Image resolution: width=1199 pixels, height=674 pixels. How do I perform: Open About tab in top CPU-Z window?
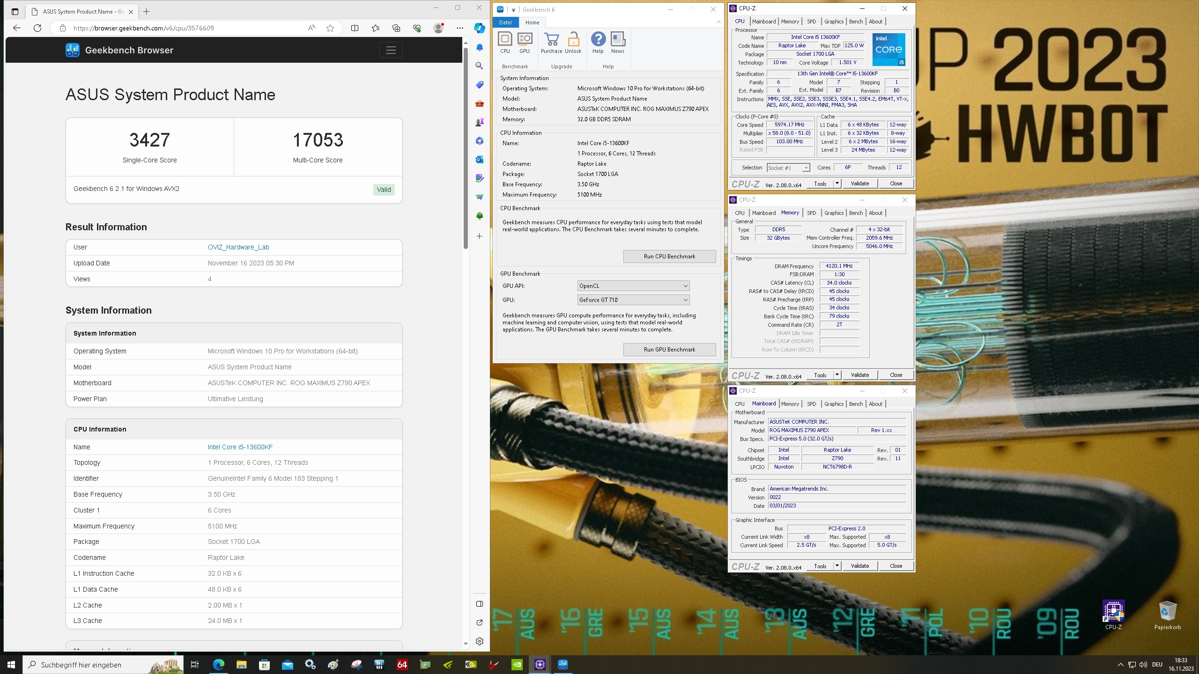[875, 22]
